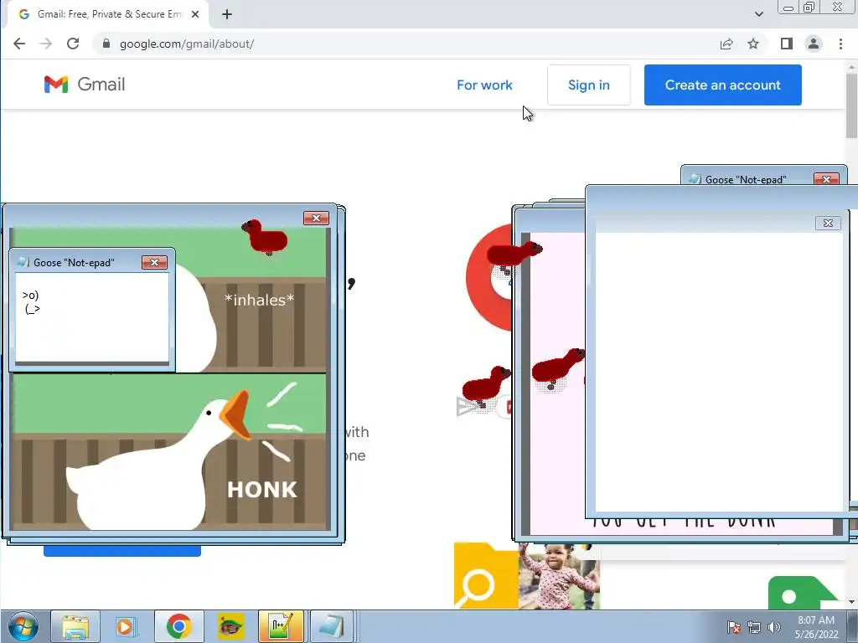Open File Explorer from the taskbar

[75, 626]
